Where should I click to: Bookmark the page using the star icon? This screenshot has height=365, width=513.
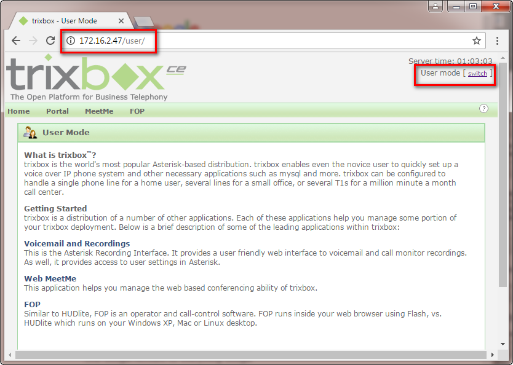(x=477, y=41)
